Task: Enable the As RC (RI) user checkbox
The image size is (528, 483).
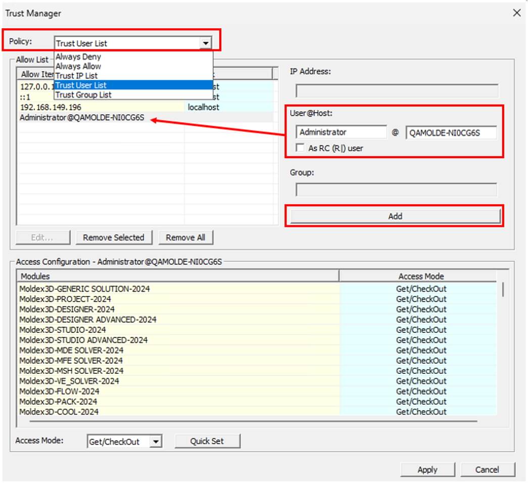Action: [300, 148]
